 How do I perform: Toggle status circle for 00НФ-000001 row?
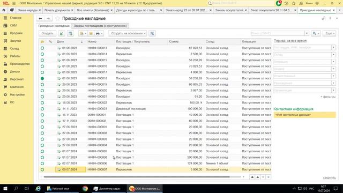tap(42, 115)
